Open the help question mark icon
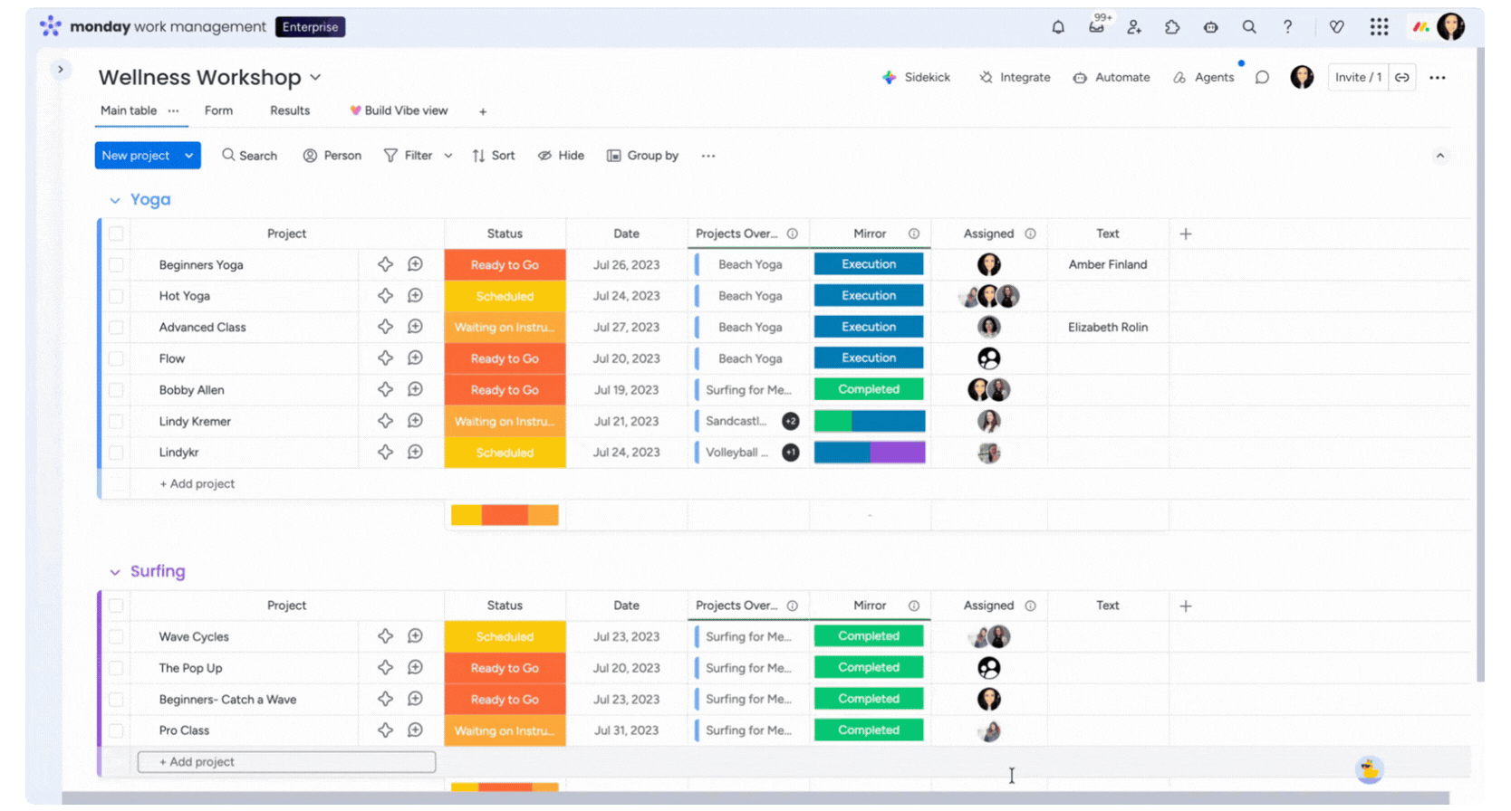The image size is (1511, 811). [x=1287, y=27]
